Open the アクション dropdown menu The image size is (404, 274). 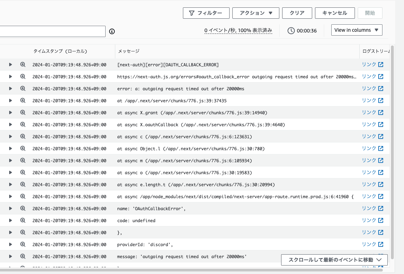[256, 13]
